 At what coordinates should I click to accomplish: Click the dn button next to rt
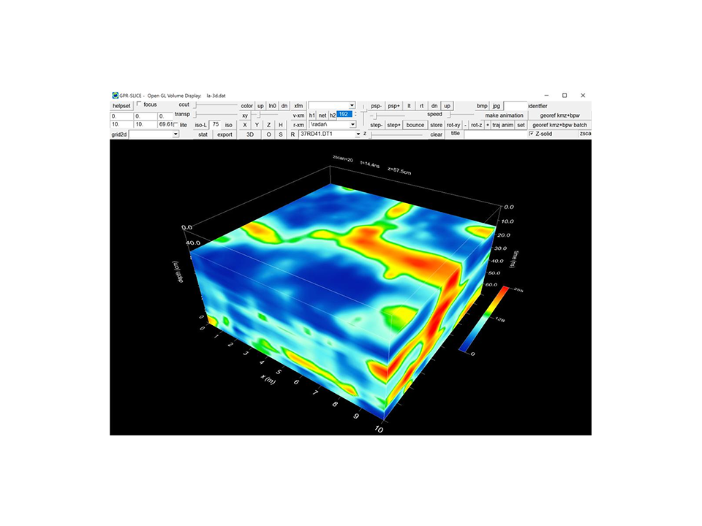click(434, 106)
